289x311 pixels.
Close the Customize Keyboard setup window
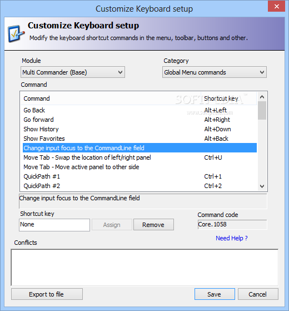point(276,6)
